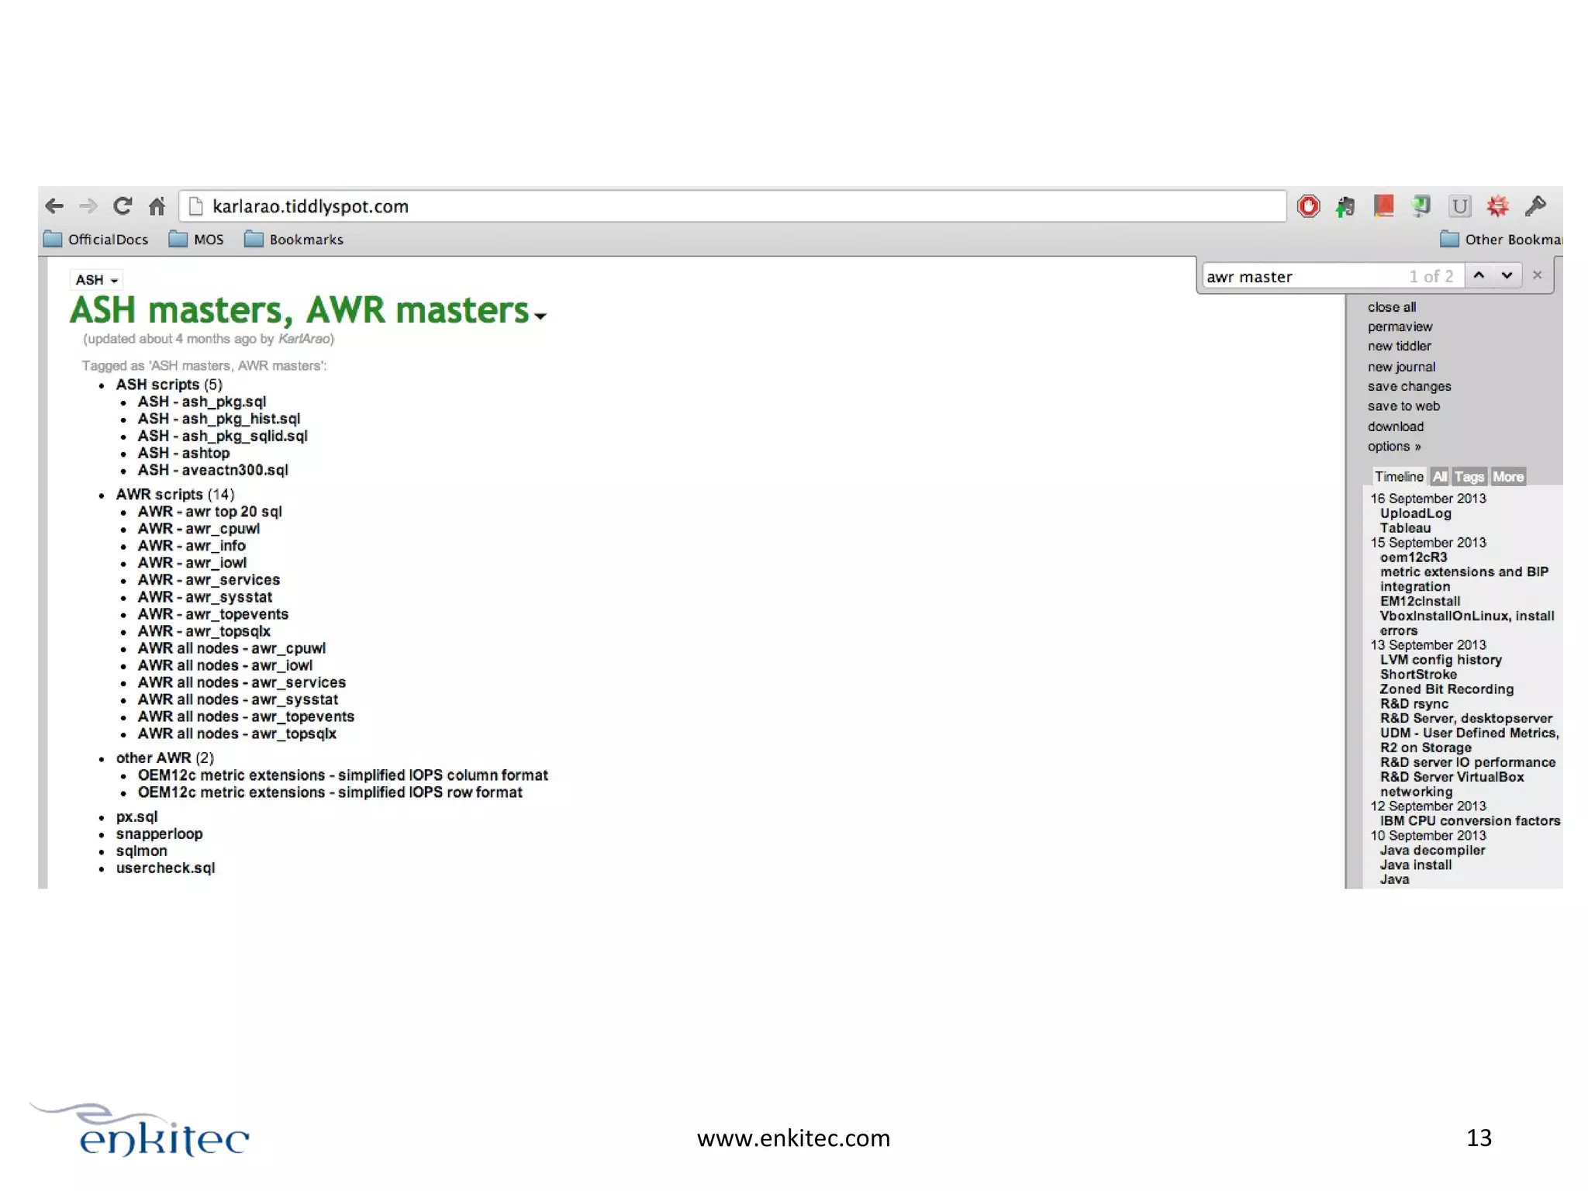Click the browser forward arrow
The height and width of the screenshot is (1191, 1588).
coord(88,206)
